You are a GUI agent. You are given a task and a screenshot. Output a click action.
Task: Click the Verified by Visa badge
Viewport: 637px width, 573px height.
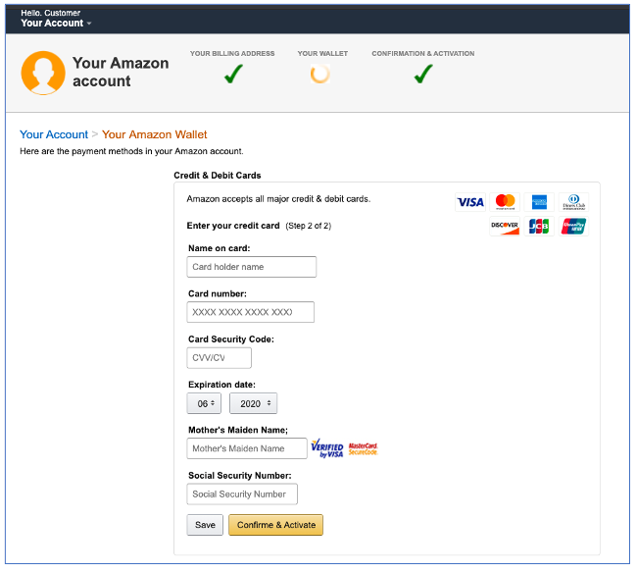click(x=327, y=448)
